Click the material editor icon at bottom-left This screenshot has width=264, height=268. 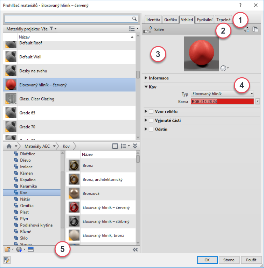tap(7, 260)
